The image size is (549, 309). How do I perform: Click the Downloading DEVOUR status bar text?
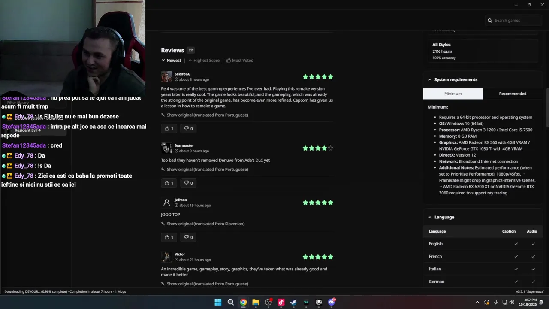pos(65,292)
